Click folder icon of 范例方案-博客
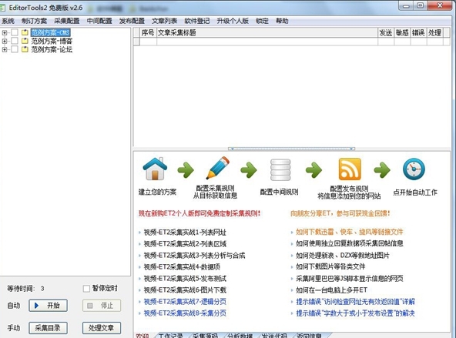 coord(25,41)
